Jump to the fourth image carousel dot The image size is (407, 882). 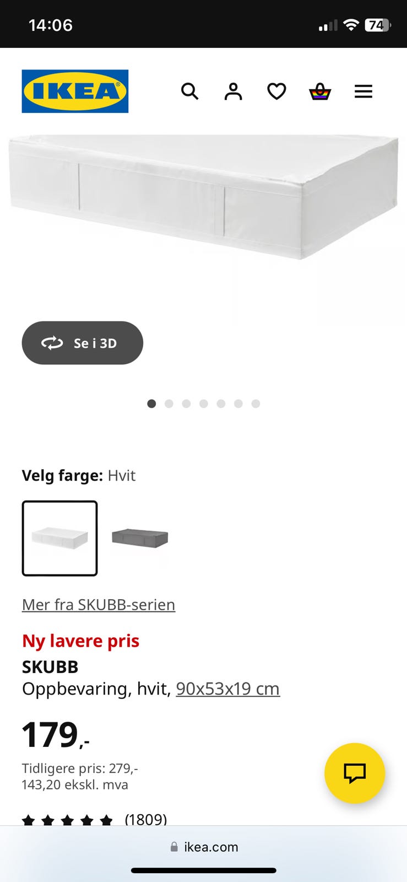[204, 404]
